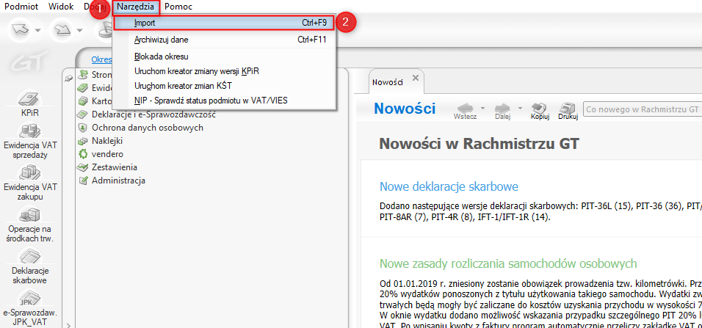
Task: Click the Wstecz navigation button
Action: click(466, 111)
